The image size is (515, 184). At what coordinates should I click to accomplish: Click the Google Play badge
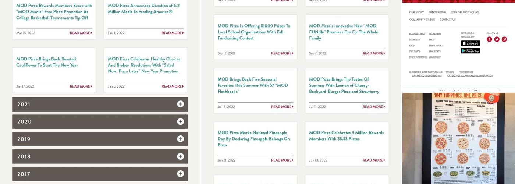[x=470, y=51]
